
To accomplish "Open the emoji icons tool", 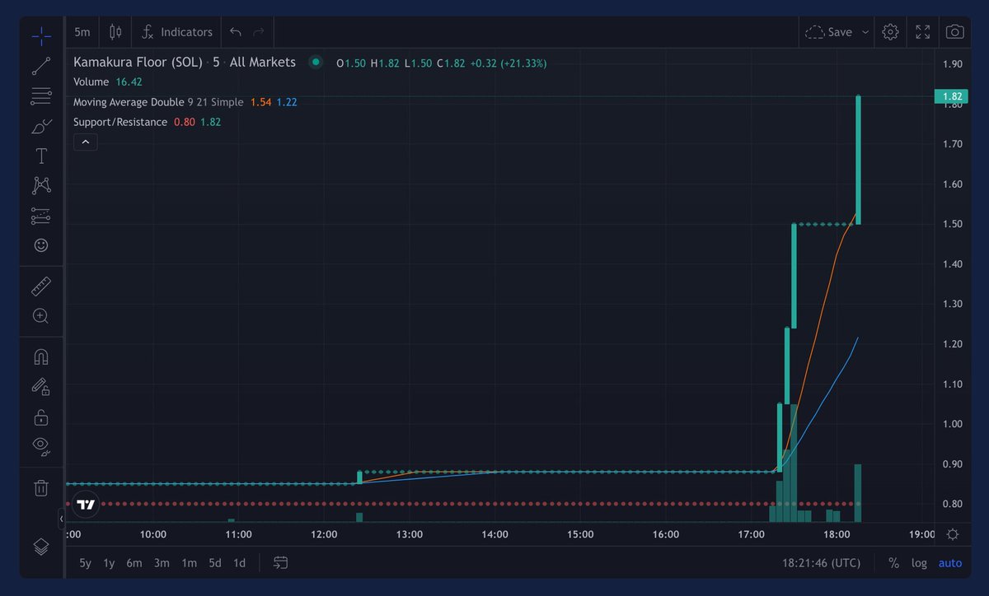I will pyautogui.click(x=41, y=245).
